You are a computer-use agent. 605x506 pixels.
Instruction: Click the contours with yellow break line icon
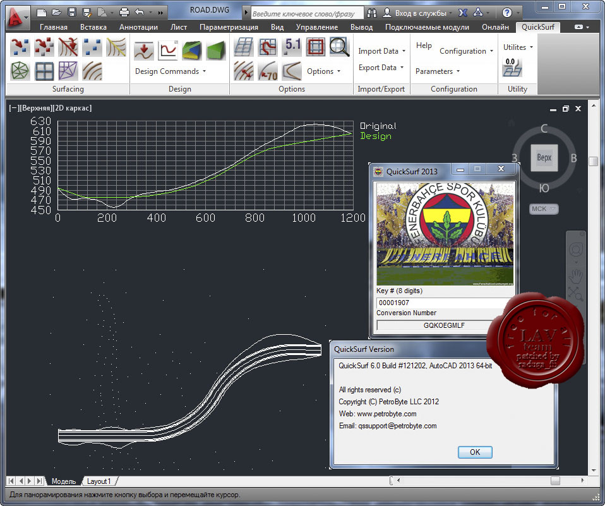coord(116,47)
